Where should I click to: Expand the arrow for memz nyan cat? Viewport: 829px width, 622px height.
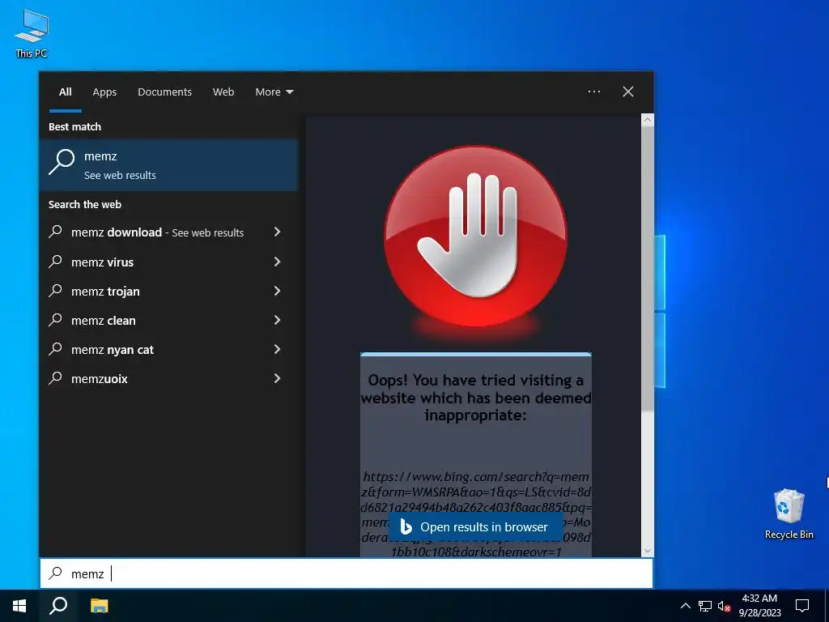point(277,349)
